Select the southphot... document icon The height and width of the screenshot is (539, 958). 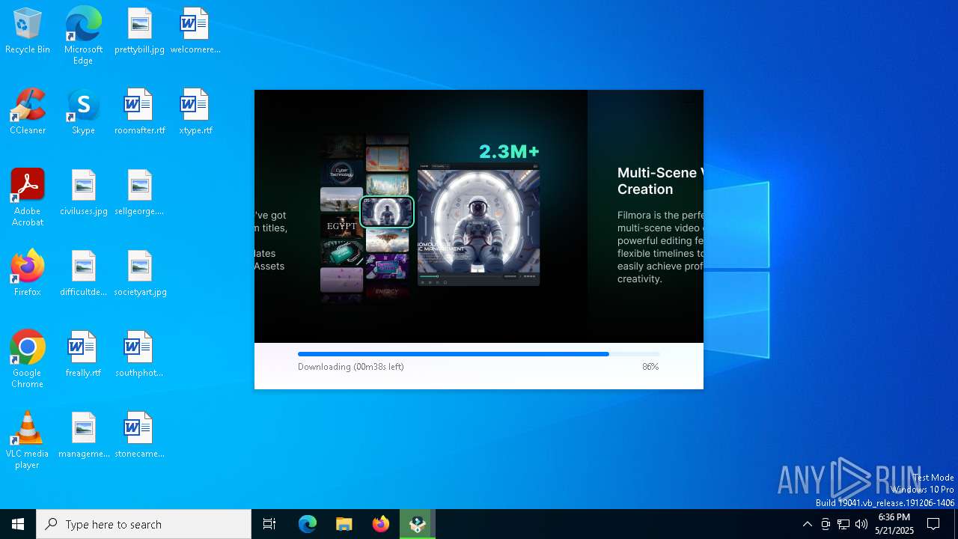click(x=139, y=355)
